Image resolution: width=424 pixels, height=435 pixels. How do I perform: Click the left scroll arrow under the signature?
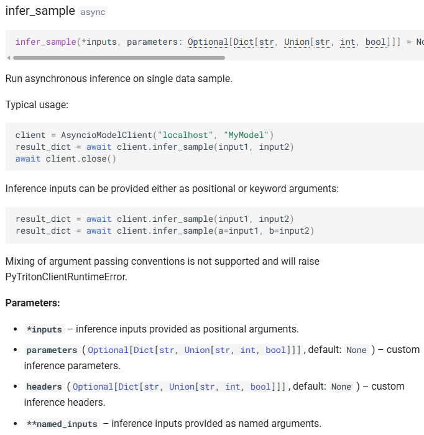8,58
